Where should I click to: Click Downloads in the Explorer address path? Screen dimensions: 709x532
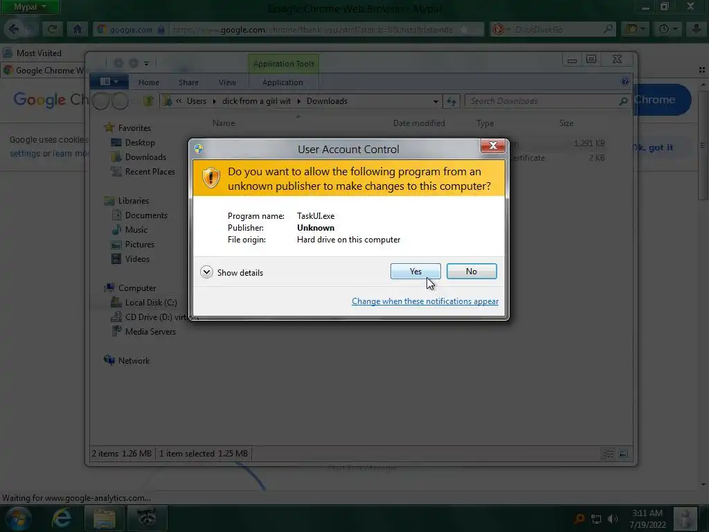click(327, 101)
